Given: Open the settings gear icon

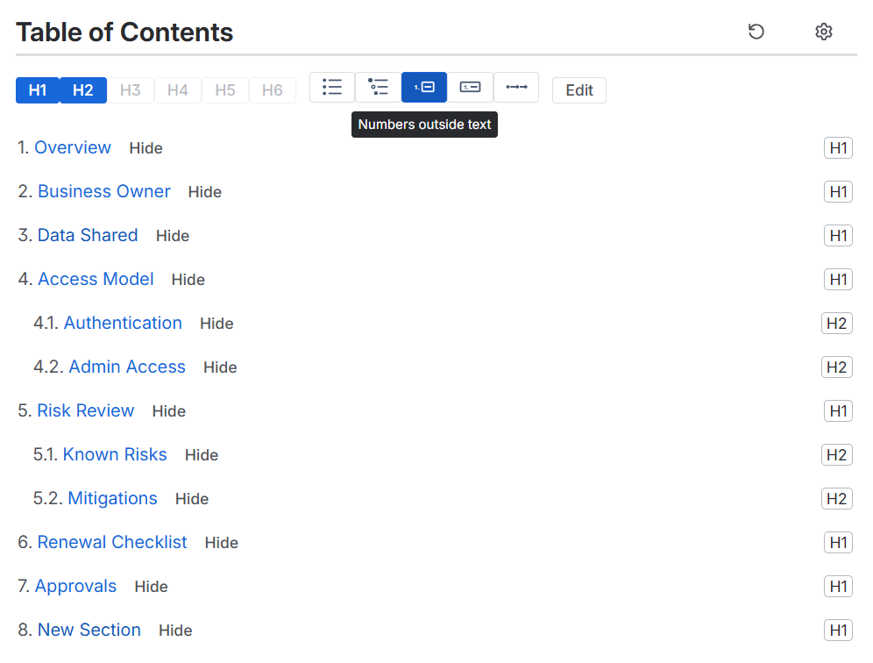Looking at the screenshot, I should (x=823, y=32).
